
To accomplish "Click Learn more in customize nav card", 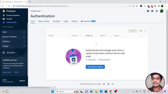I will pos(7,72).
